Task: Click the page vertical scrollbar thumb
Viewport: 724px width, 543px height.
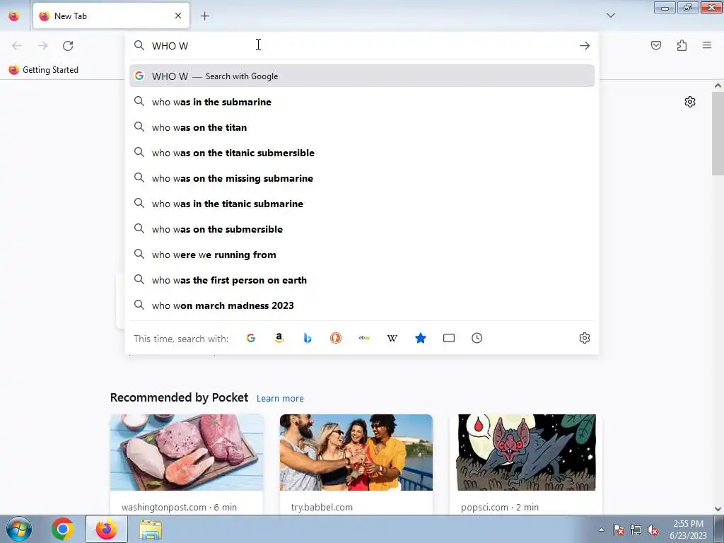Action: coord(718,133)
